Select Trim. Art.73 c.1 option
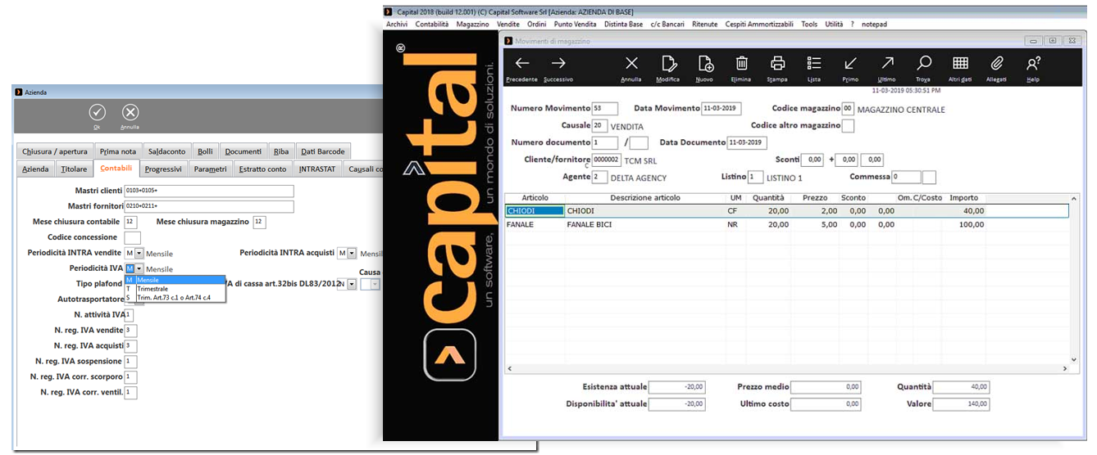The image size is (1097, 455). click(175, 298)
